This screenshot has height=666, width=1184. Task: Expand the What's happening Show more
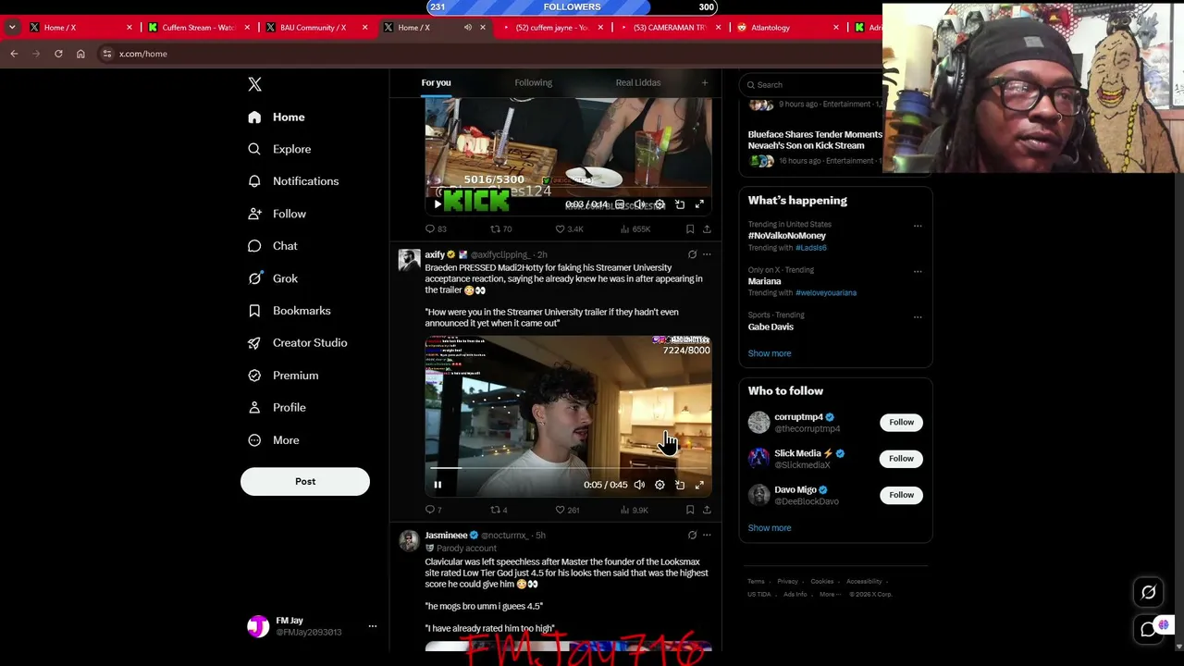(x=770, y=353)
